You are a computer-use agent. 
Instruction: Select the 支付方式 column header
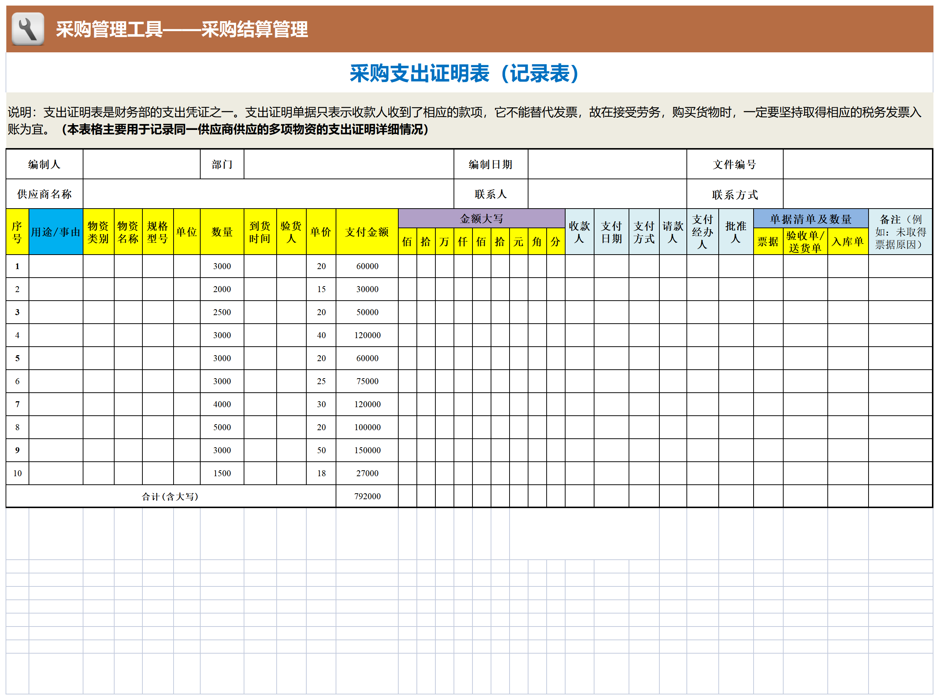point(644,232)
